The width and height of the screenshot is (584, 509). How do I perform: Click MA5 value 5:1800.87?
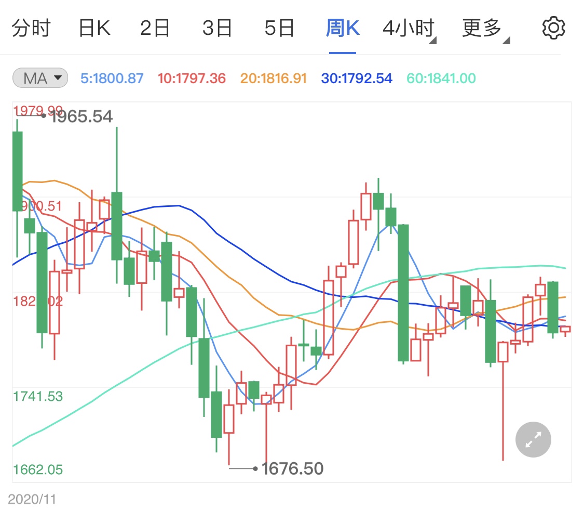pyautogui.click(x=112, y=79)
